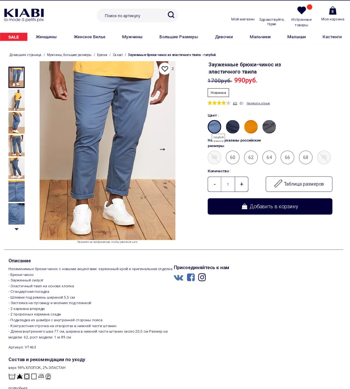This screenshot has height=389, width=350.
Task: Open the SALE tab
Action: [x=14, y=37]
